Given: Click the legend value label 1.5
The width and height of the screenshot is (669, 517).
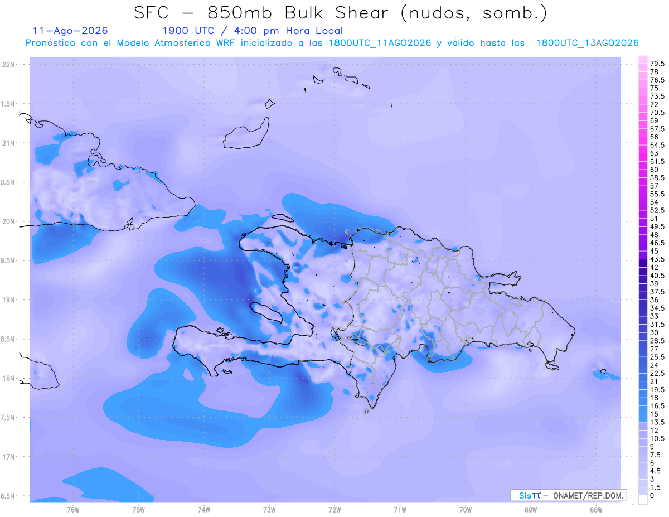Looking at the screenshot, I should click(x=656, y=487).
